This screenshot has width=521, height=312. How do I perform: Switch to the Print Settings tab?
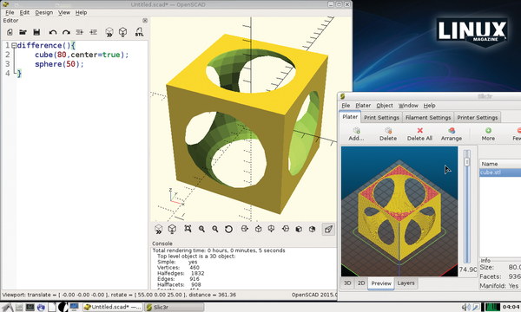pos(381,117)
